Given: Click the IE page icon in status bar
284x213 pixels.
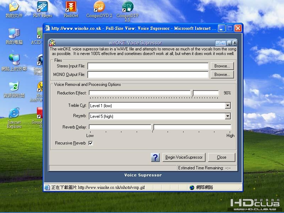Looking at the screenshot, I should [47, 187].
